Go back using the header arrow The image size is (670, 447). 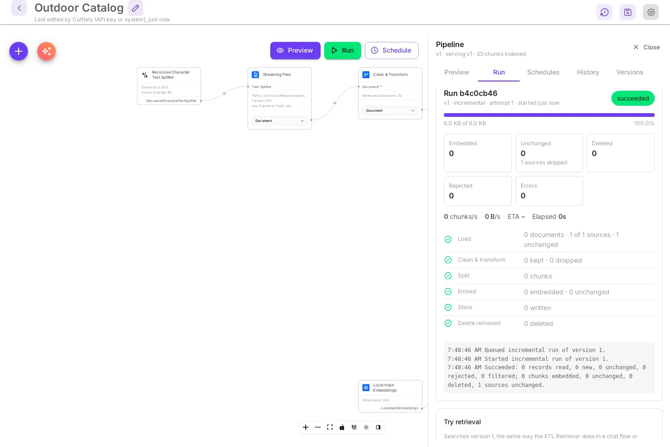[x=19, y=8]
